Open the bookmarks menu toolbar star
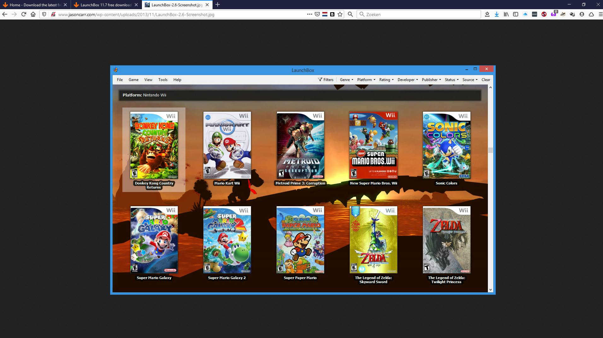Image resolution: width=603 pixels, height=338 pixels. click(x=487, y=14)
